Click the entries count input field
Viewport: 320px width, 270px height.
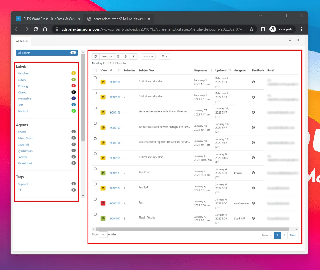[x=103, y=235]
